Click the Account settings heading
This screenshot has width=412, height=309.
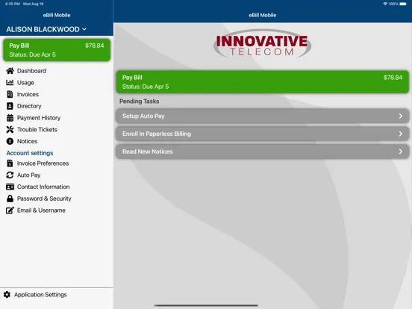click(x=30, y=153)
